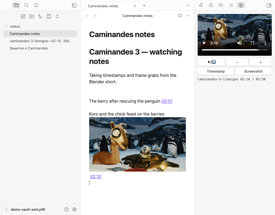Seek on the video progress bar
The image size is (275, 215).
(235, 50)
